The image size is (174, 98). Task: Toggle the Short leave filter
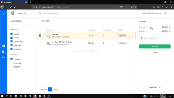(11, 41)
